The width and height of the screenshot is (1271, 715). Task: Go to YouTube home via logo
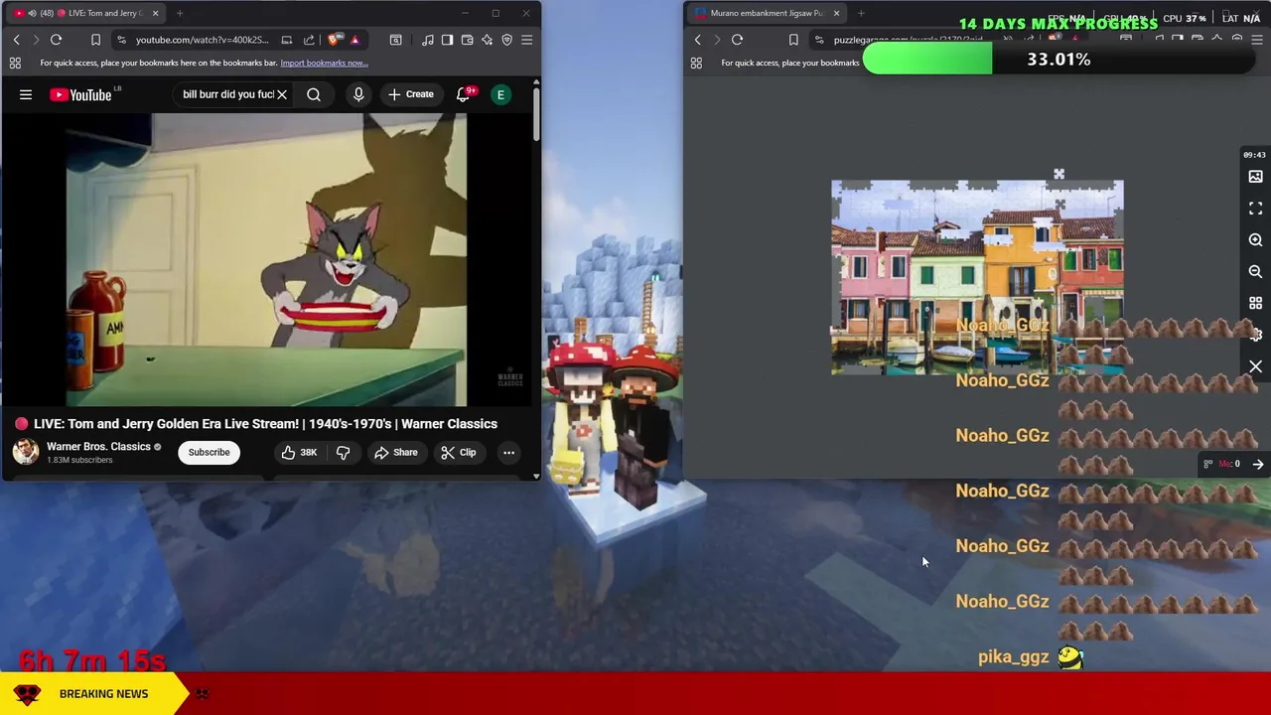[x=81, y=94]
